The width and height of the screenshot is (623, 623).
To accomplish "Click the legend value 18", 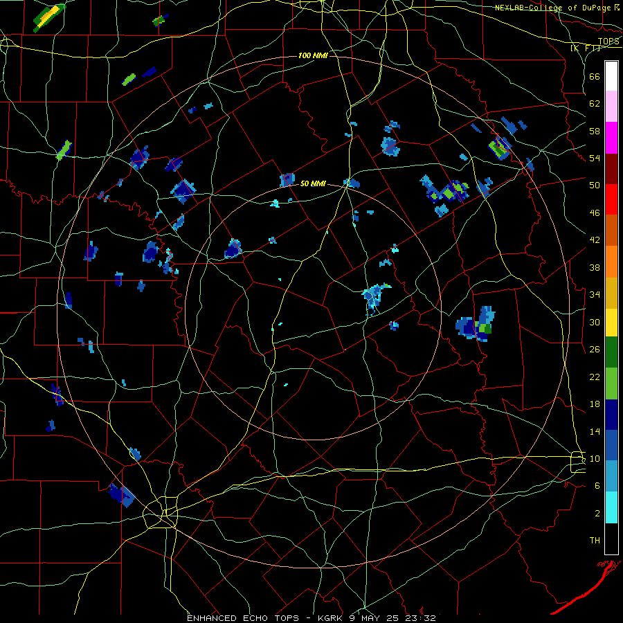I will click(595, 404).
